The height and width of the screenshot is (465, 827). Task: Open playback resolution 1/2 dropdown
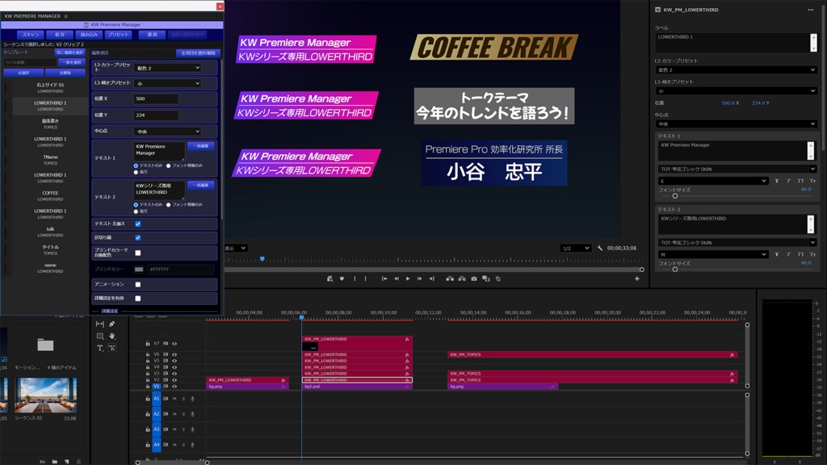pos(575,248)
